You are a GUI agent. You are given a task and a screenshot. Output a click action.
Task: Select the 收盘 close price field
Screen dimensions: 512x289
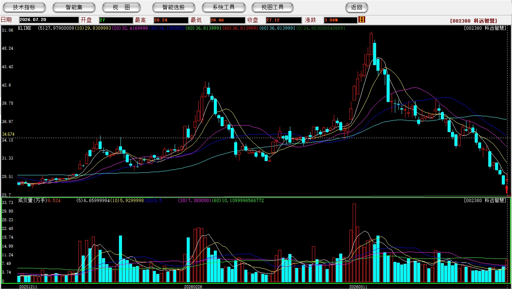(x=284, y=20)
